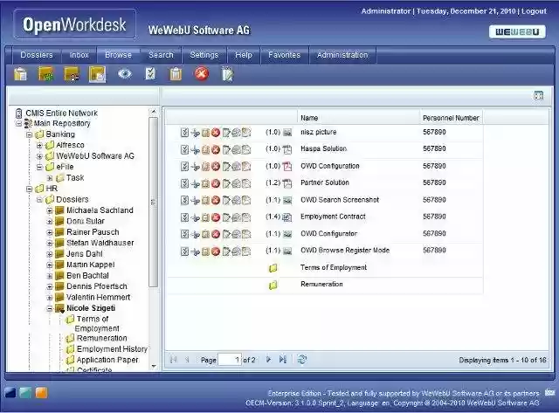Click the teal design icon in the footer
559x413 pixels.
[25, 393]
